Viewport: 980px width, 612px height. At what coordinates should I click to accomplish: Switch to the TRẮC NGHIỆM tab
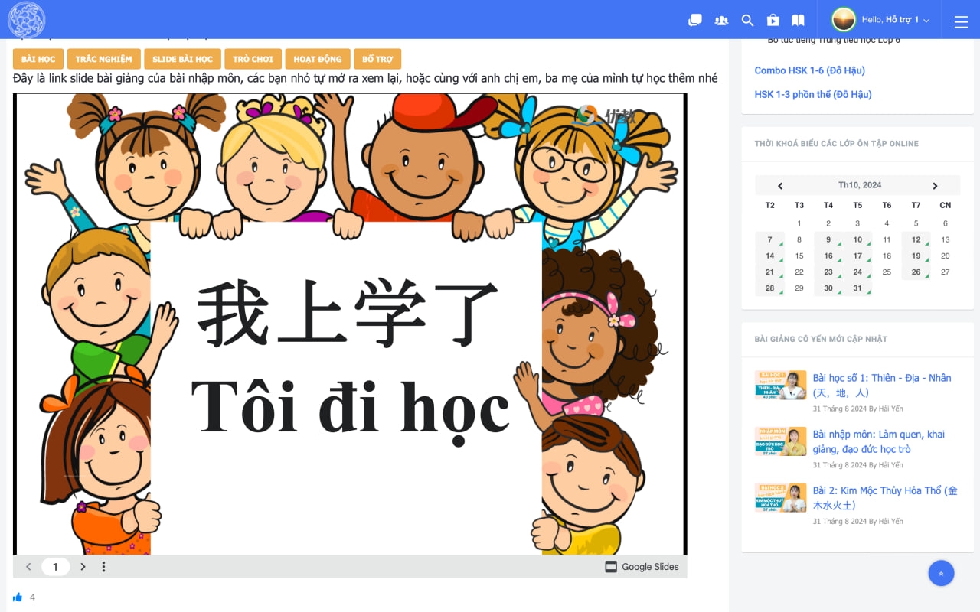(x=103, y=59)
